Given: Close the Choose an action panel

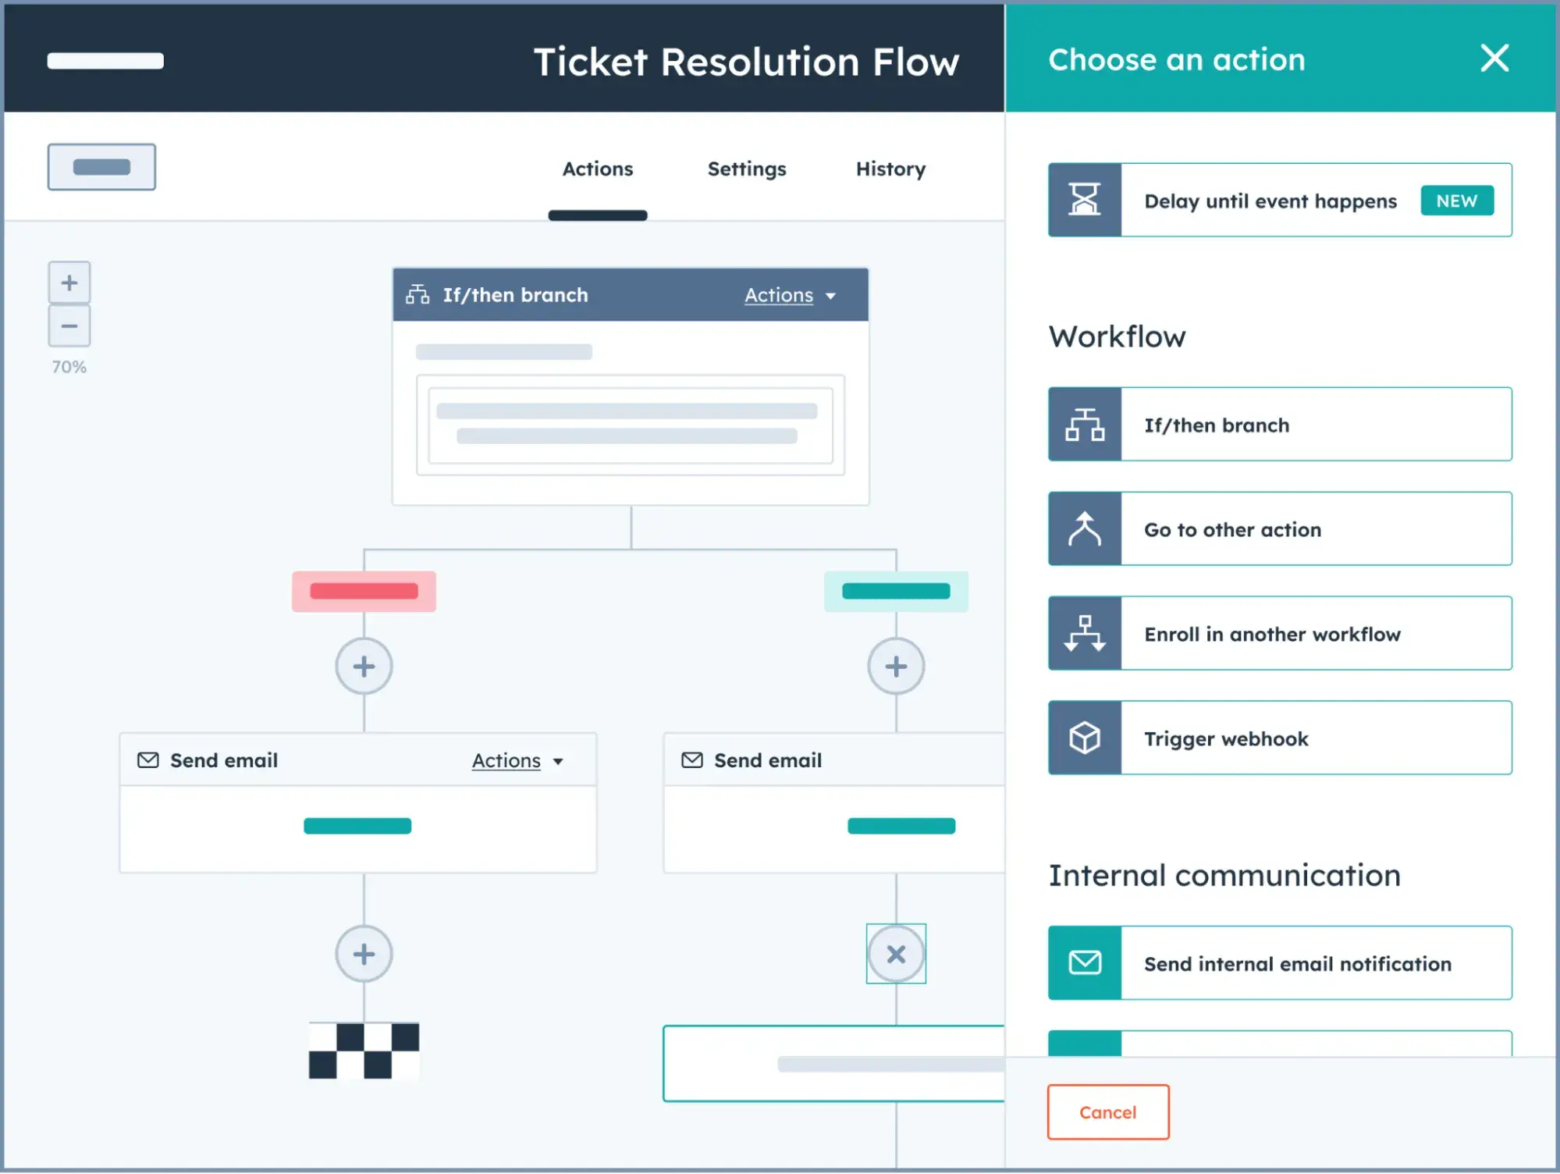Looking at the screenshot, I should pyautogui.click(x=1494, y=59).
